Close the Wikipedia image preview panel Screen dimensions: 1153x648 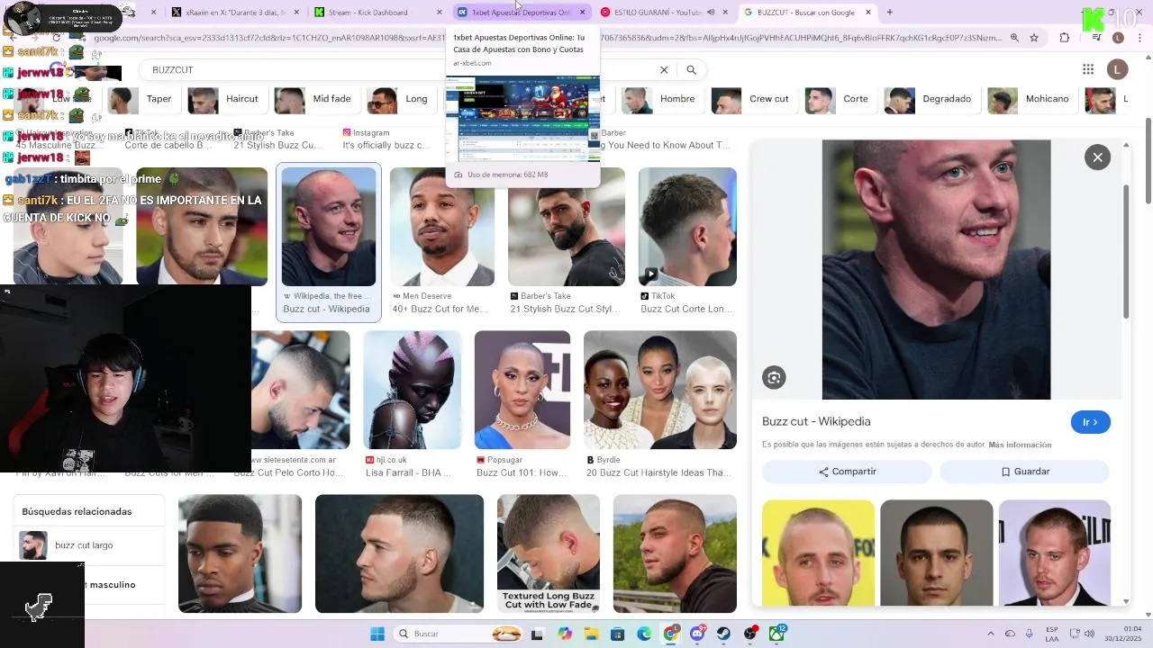(x=1097, y=157)
